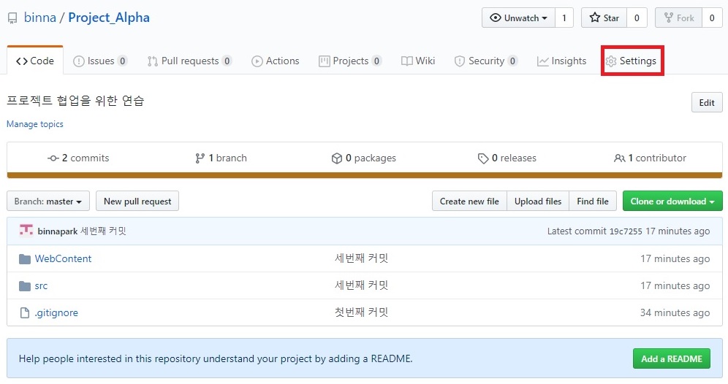This screenshot has width=728, height=384.
Task: Click the fork count next to Fork
Action: 712,18
